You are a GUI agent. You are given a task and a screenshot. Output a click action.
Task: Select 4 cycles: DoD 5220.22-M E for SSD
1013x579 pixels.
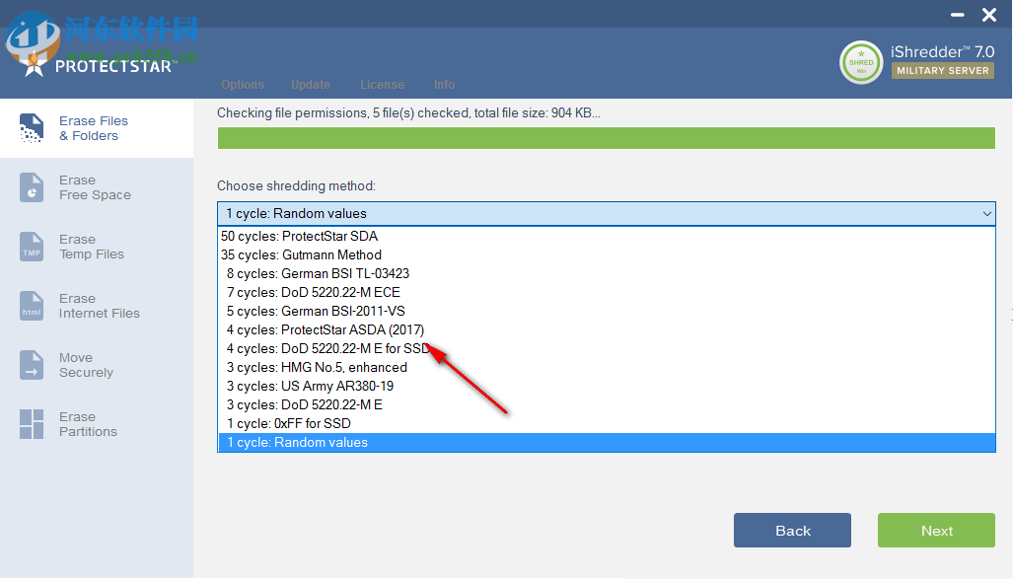606,348
